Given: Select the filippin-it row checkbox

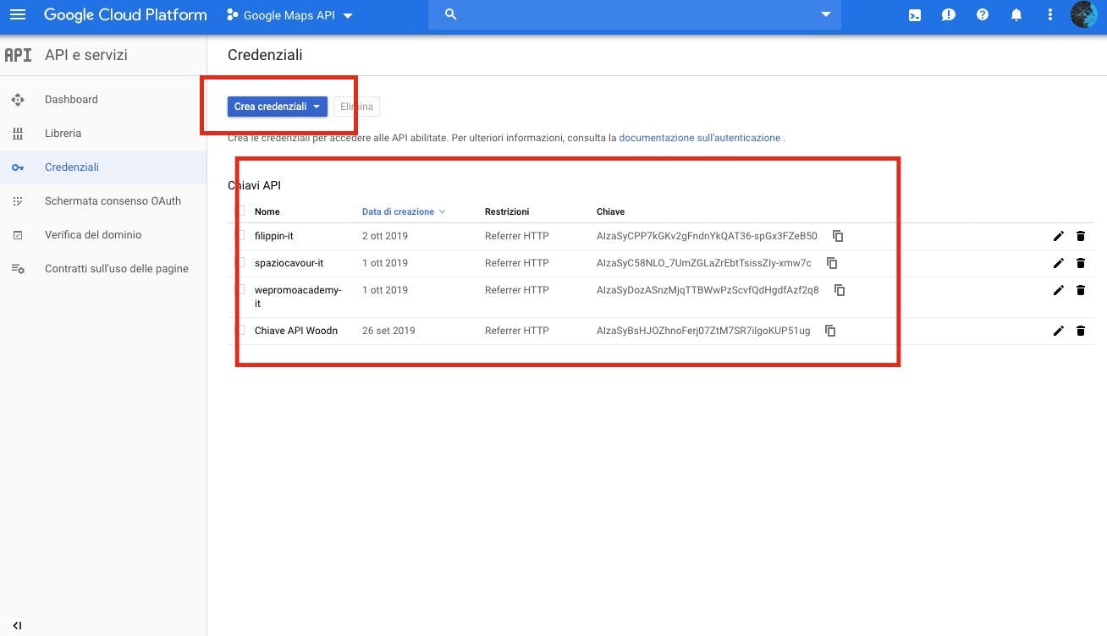Looking at the screenshot, I should [241, 236].
